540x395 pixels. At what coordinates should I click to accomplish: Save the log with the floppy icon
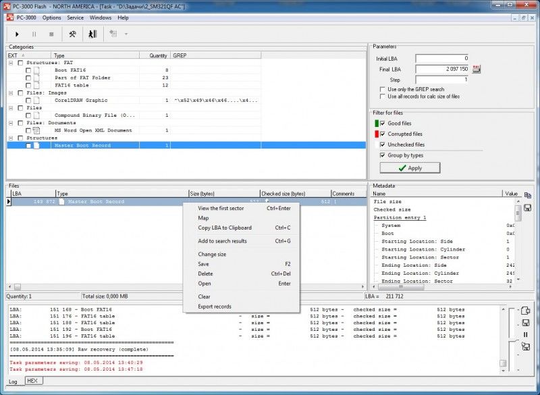click(526, 323)
